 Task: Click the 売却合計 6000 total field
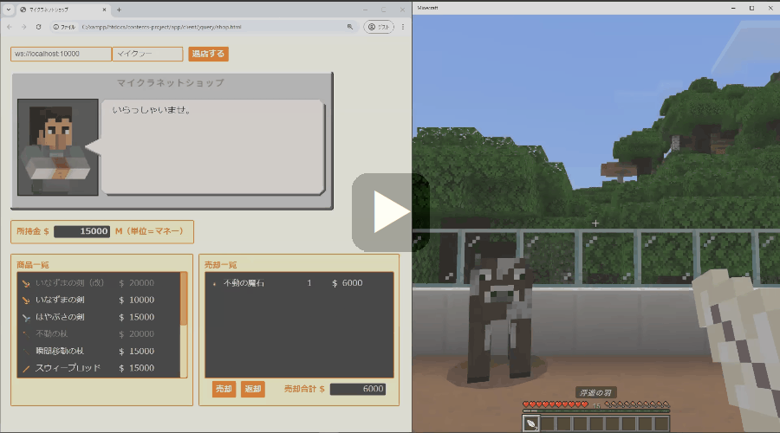point(358,389)
